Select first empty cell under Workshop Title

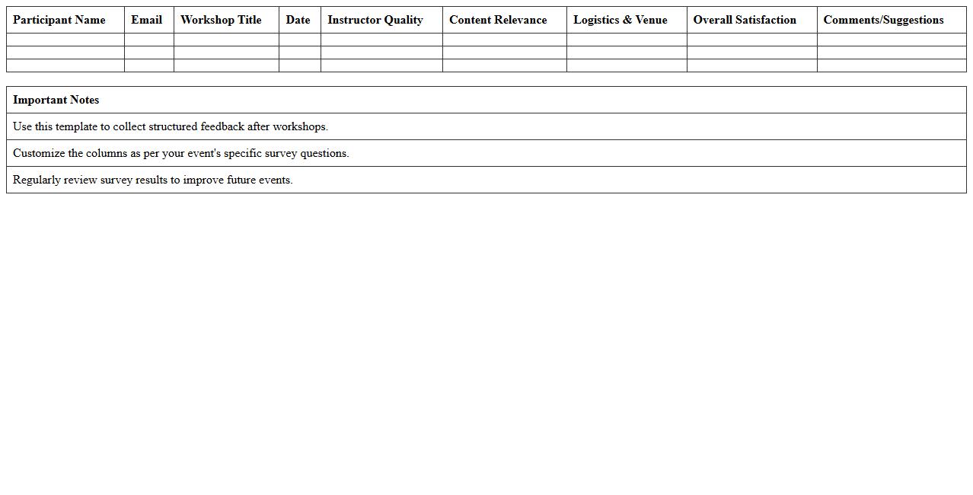point(226,40)
